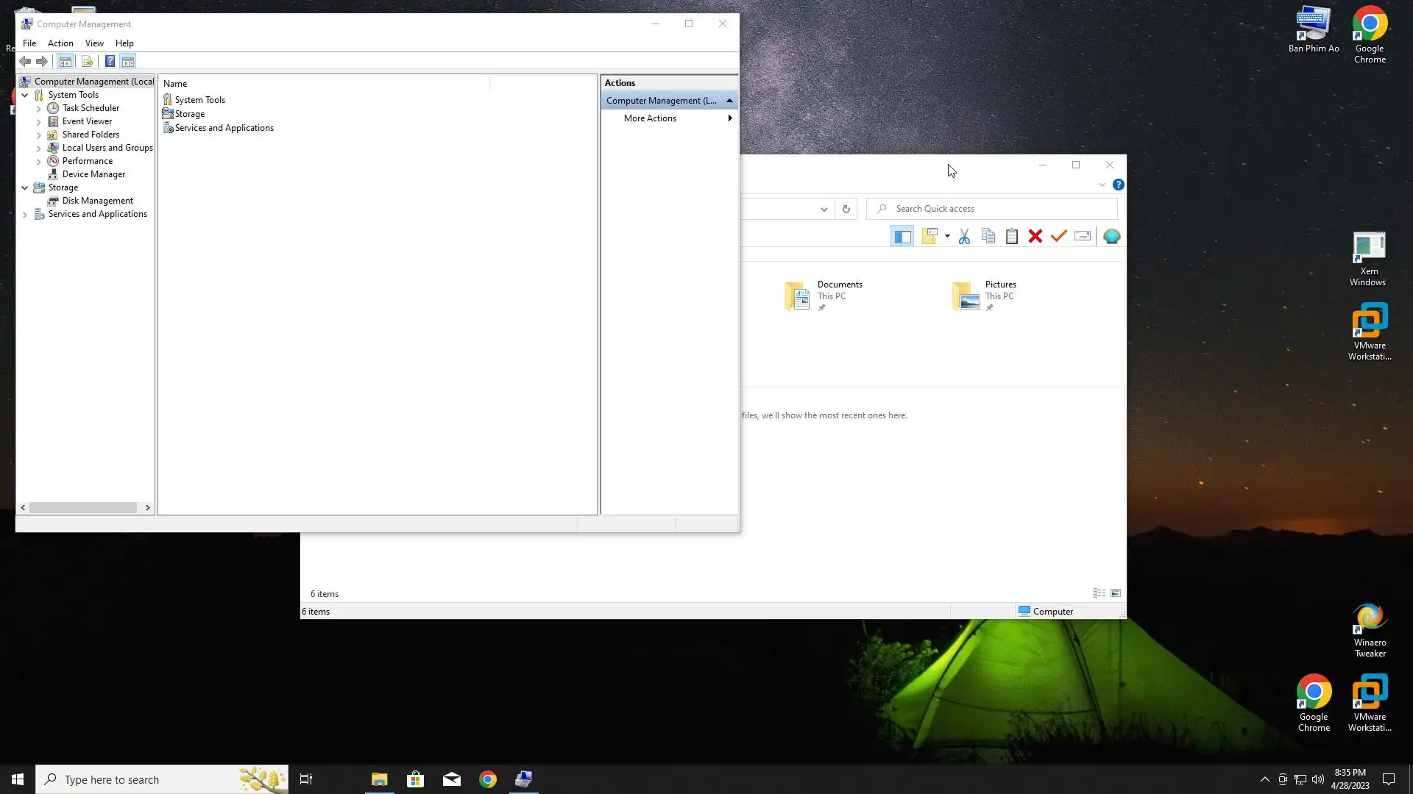Toggle Show/Hide Action Pane button
Screen dimensions: 1413x794
128,62
